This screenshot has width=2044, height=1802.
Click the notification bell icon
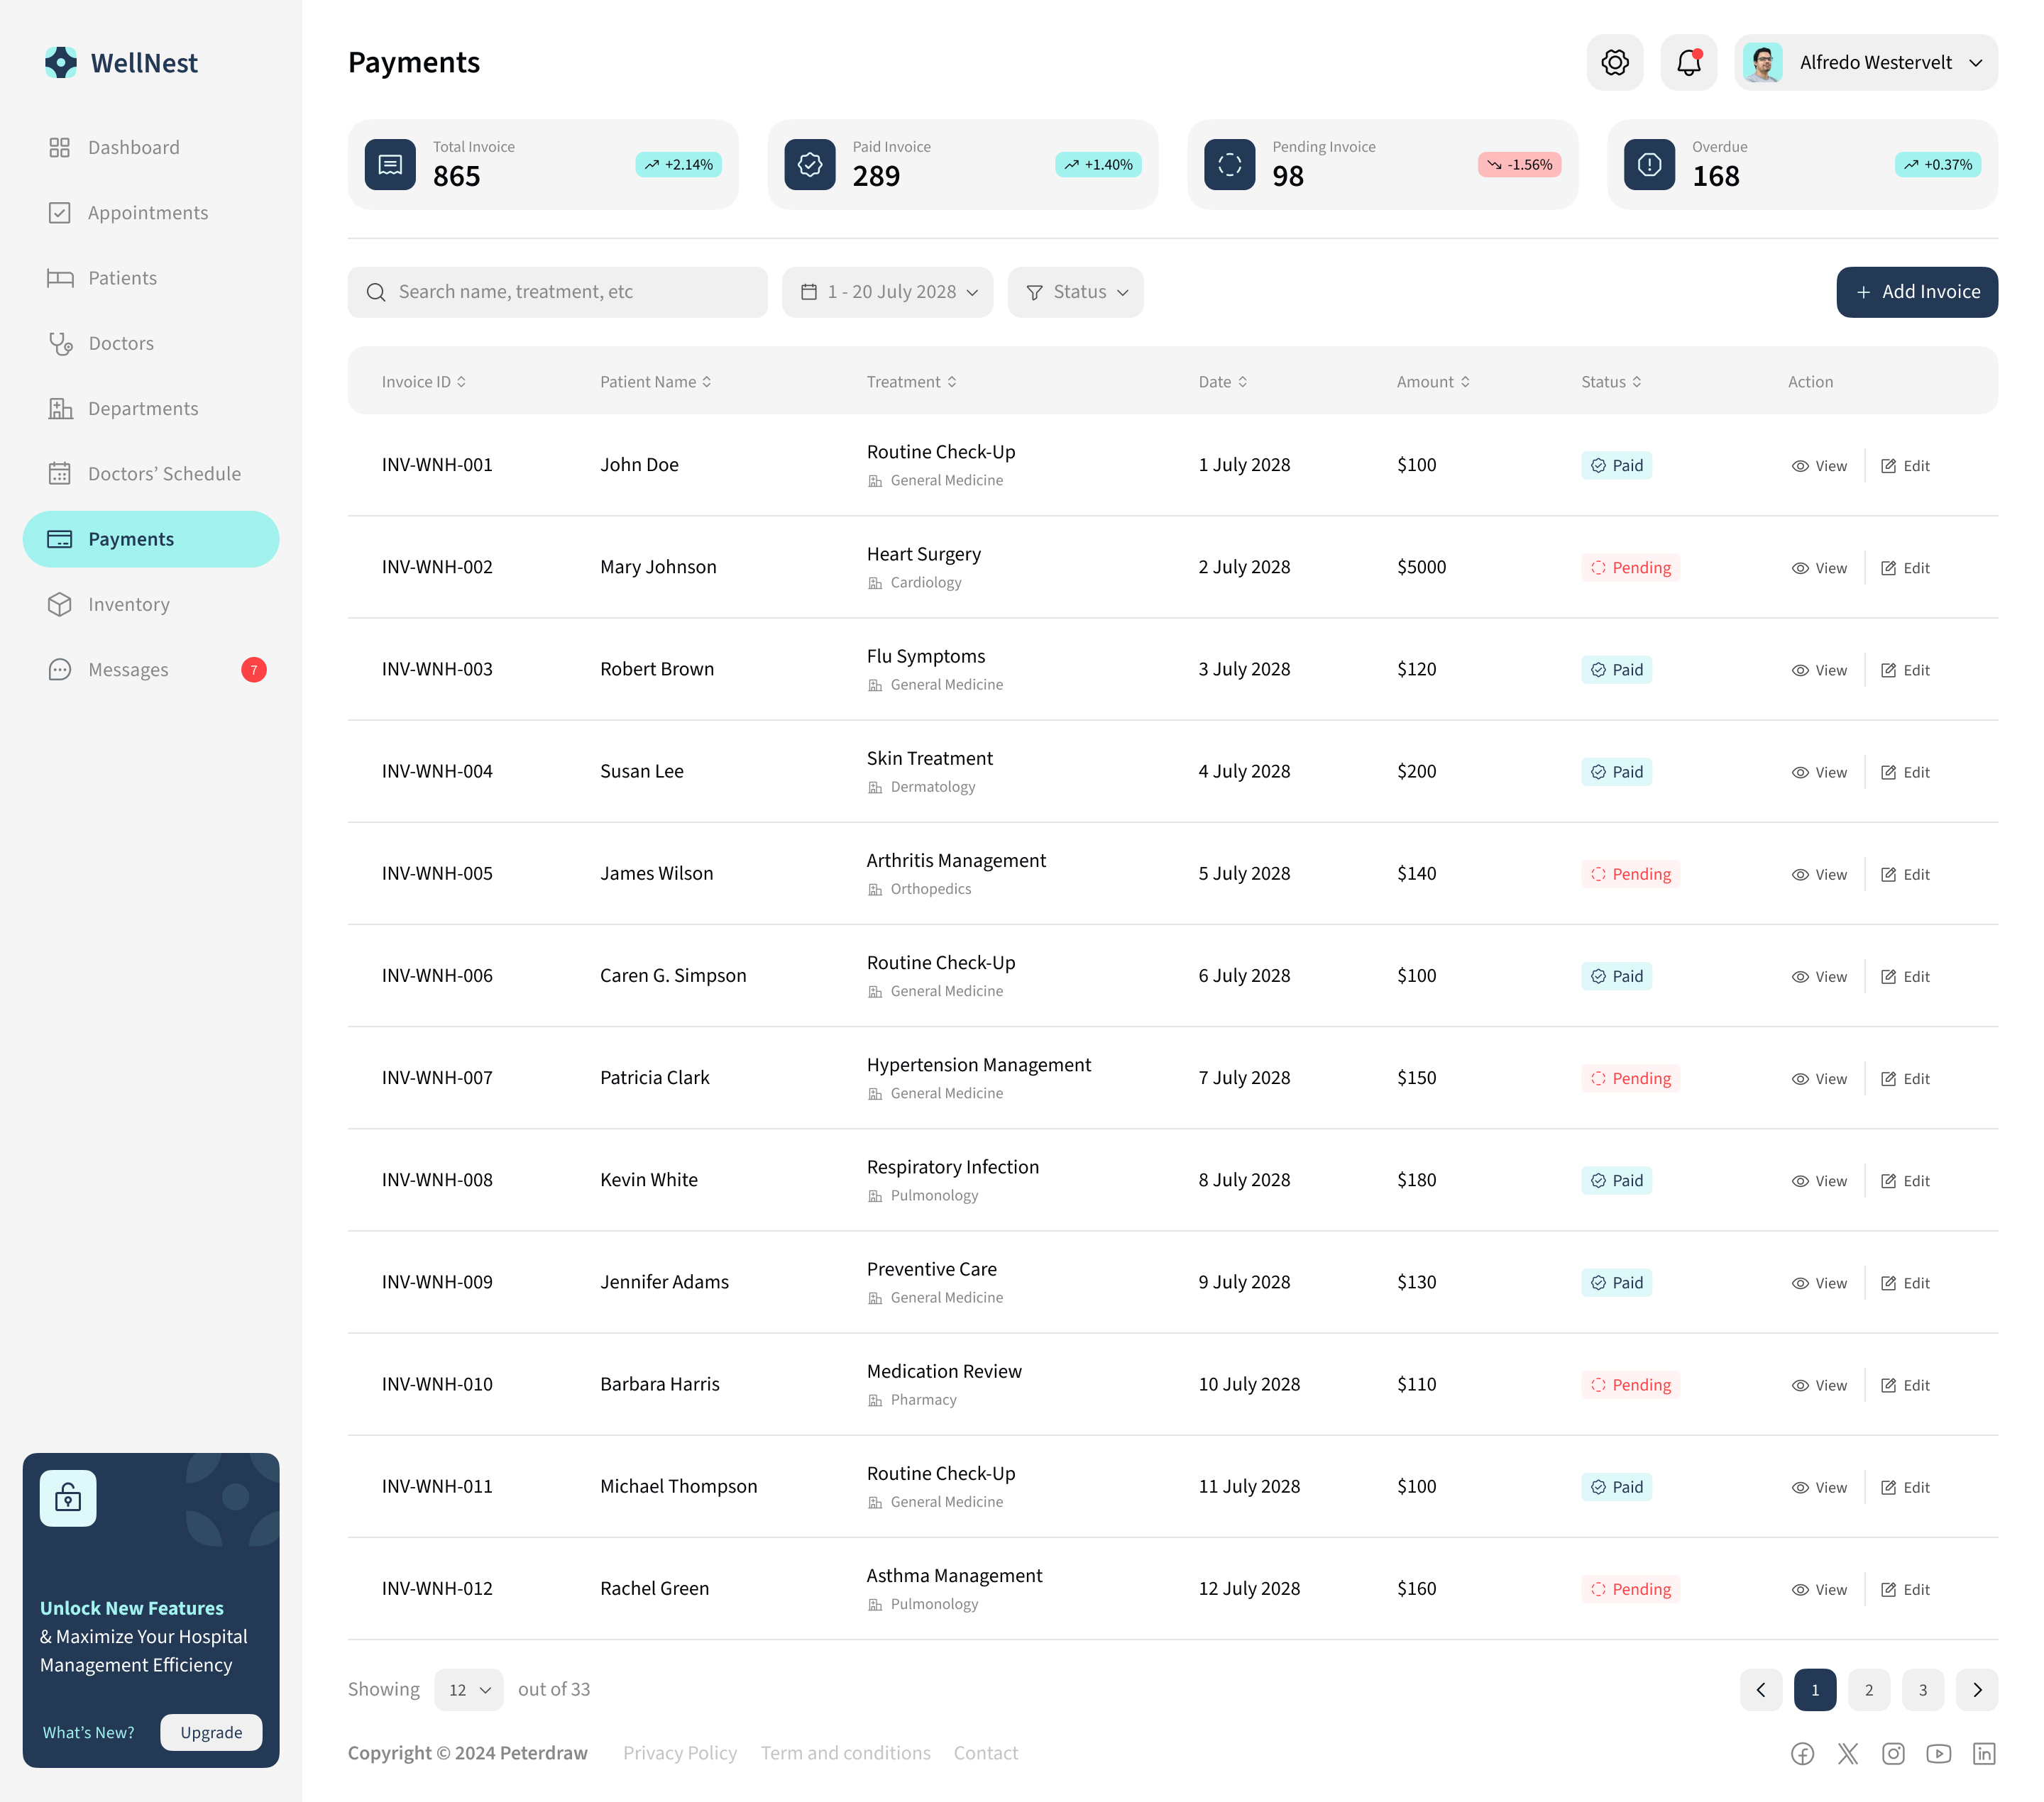[x=1688, y=62]
